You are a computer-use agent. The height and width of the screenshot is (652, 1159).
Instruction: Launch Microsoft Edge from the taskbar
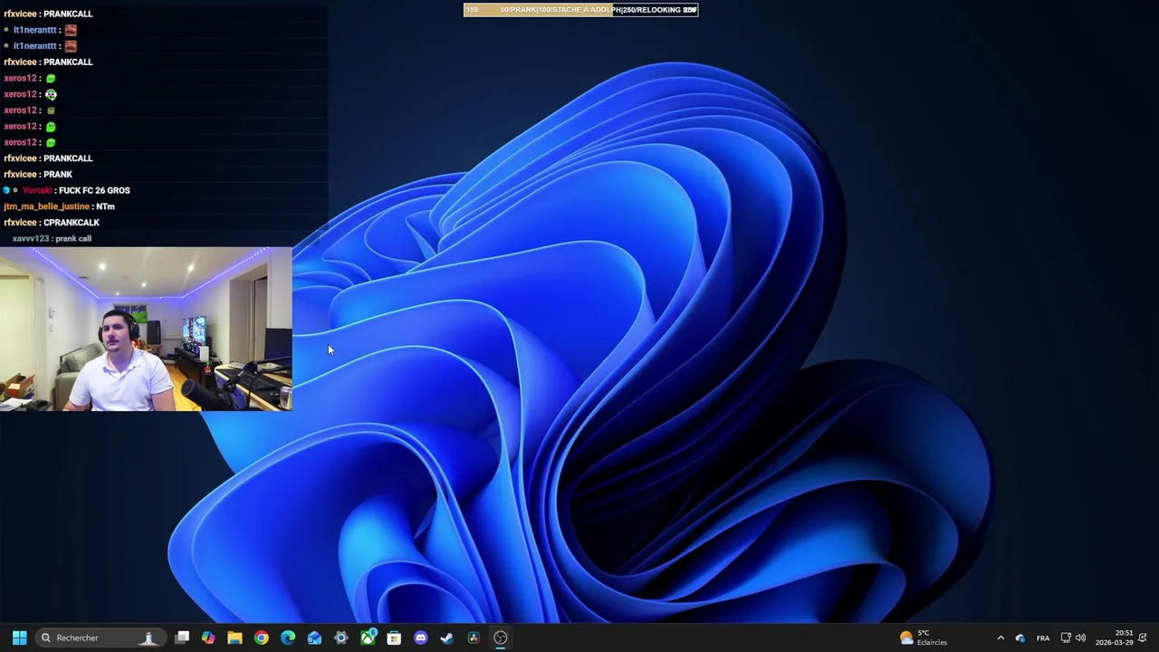[x=288, y=638]
